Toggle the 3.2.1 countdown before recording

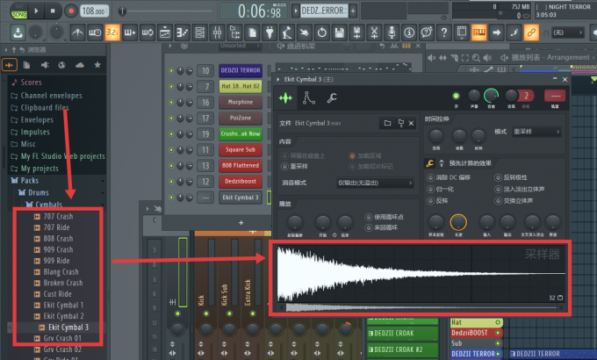pos(112,32)
